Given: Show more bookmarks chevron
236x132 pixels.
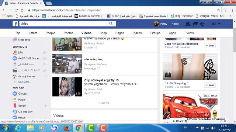Looking at the screenshot, I should coord(230,16).
